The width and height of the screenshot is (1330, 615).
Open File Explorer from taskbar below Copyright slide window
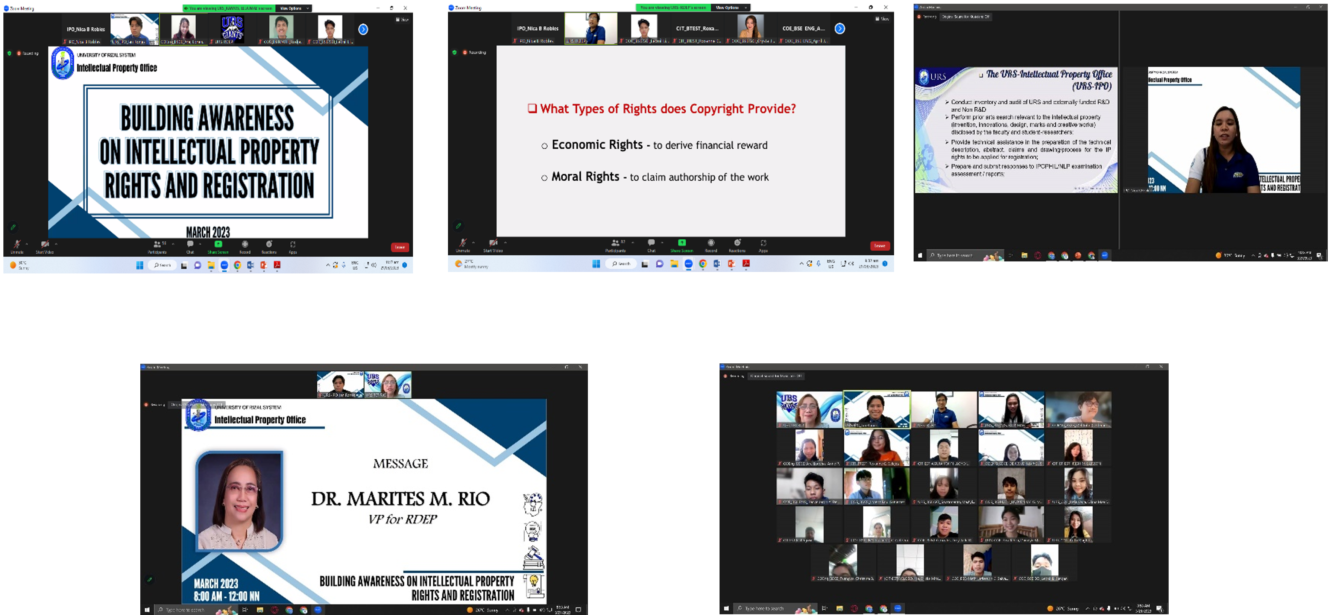click(x=674, y=264)
